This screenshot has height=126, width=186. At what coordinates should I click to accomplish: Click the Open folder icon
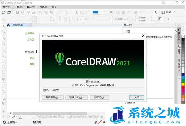click(x=9, y=12)
